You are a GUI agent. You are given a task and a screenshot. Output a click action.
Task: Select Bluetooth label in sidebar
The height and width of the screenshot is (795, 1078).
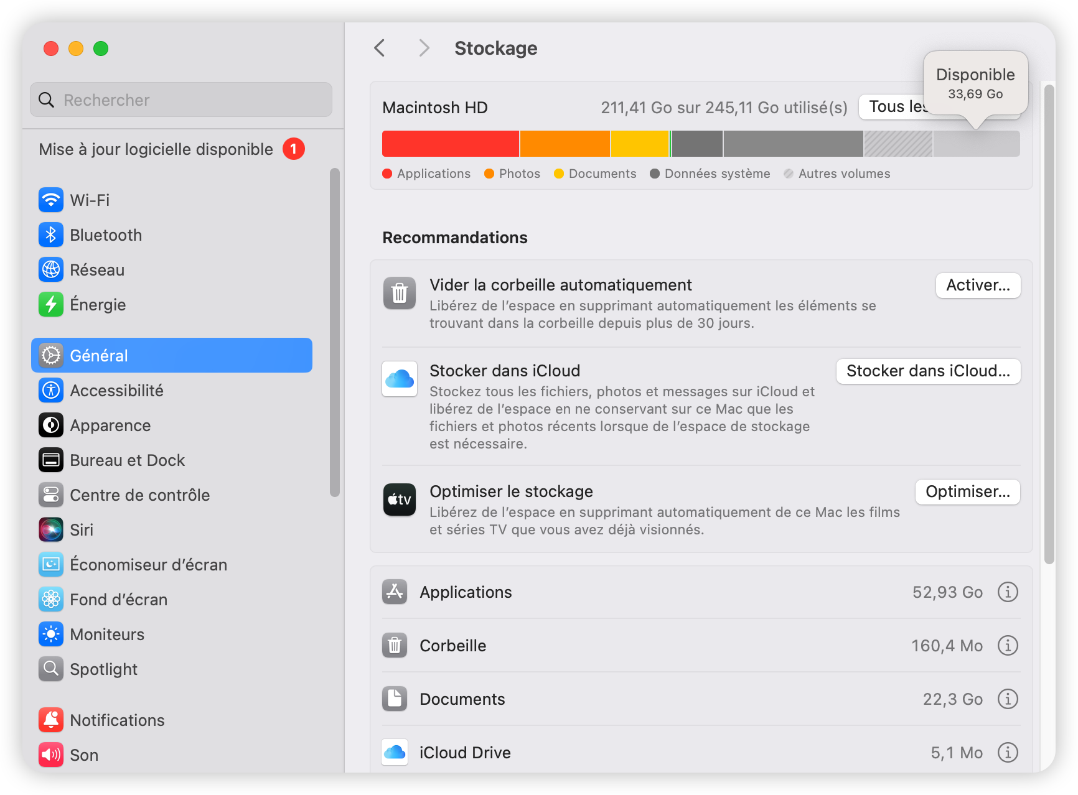pos(106,235)
